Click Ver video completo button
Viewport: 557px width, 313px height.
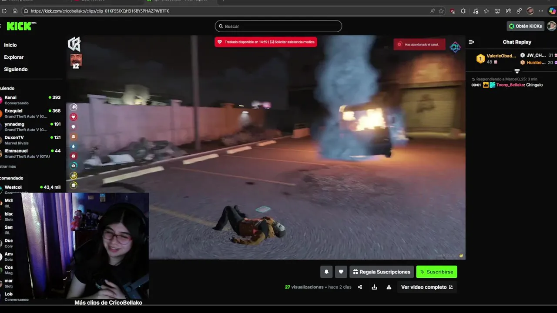pyautogui.click(x=427, y=287)
